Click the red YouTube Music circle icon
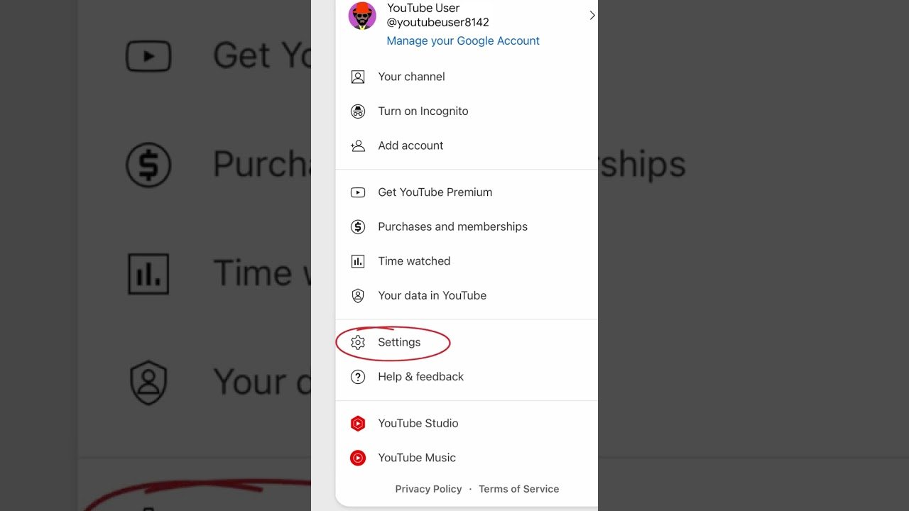Screen dimensions: 909x511 click(x=358, y=458)
